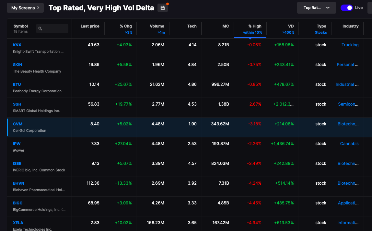Toggle the Live switch
372x231 pixels.
tap(347, 8)
